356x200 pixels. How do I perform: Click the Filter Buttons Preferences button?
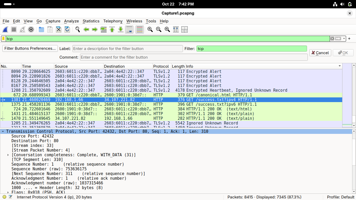click(30, 48)
